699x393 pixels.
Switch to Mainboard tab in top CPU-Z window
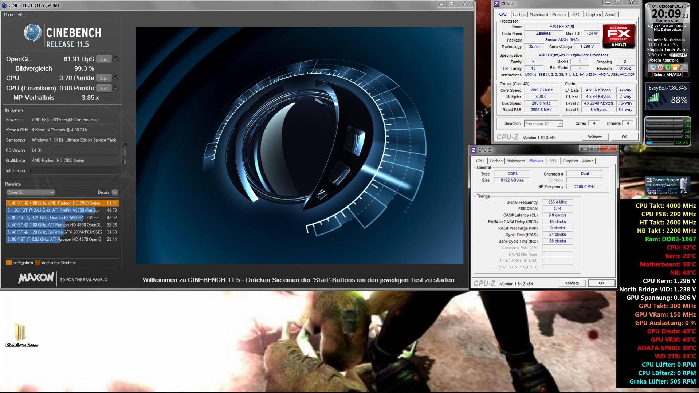(539, 15)
